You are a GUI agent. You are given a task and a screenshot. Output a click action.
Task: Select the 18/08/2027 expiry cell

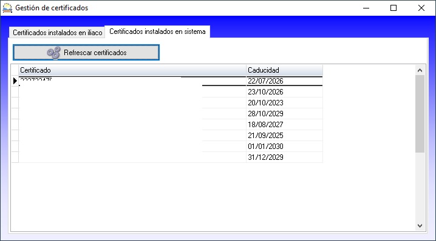(284, 125)
